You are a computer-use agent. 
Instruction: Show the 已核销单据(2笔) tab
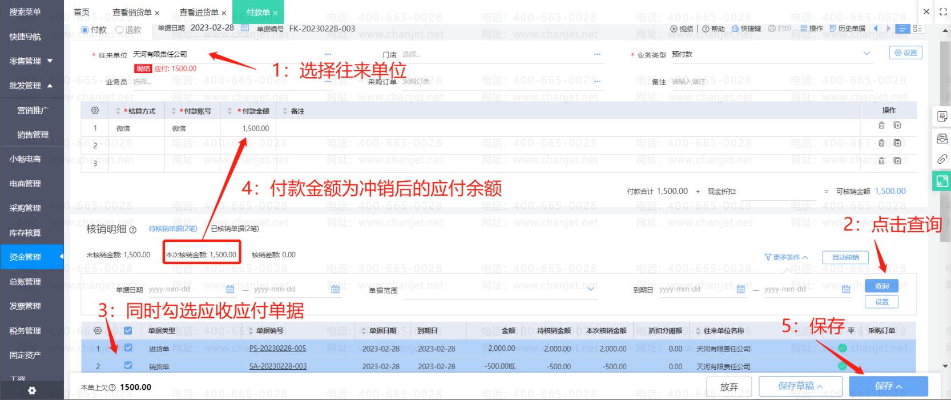[235, 229]
